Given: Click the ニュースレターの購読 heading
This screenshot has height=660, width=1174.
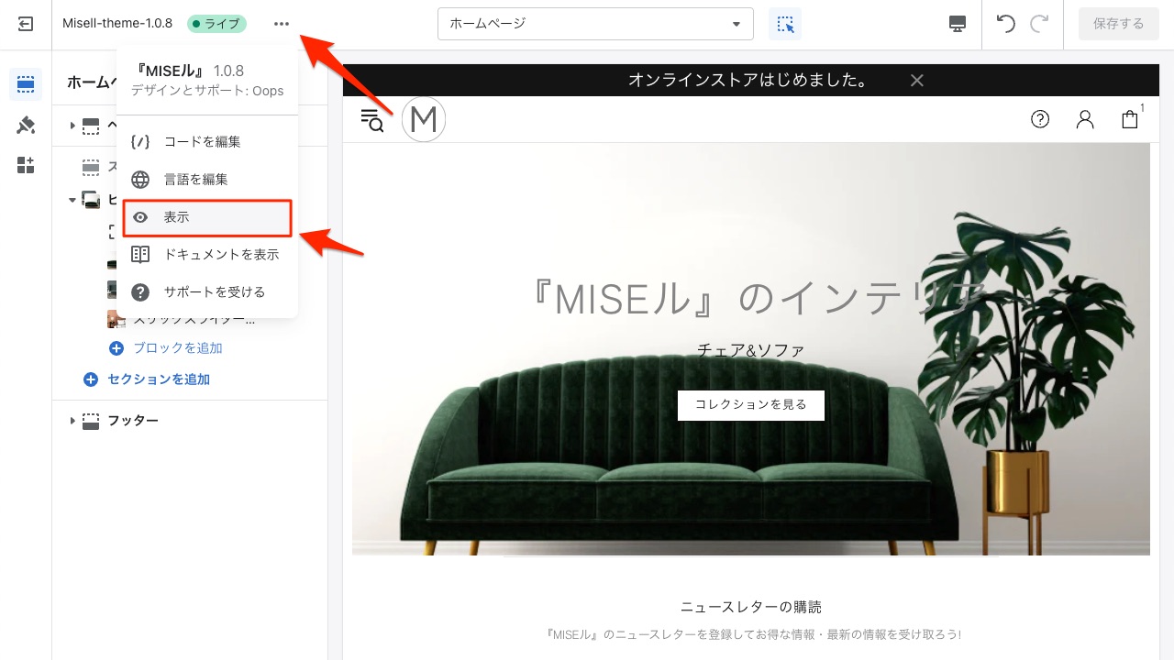Looking at the screenshot, I should tap(751, 607).
